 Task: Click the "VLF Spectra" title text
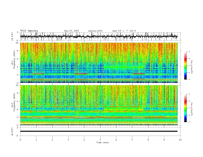point(29,31)
